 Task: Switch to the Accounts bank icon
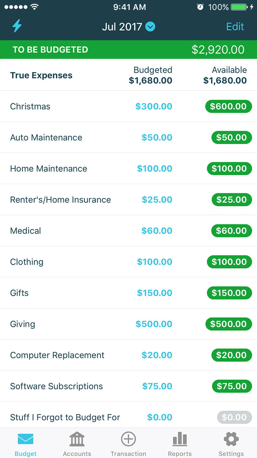tap(77, 439)
